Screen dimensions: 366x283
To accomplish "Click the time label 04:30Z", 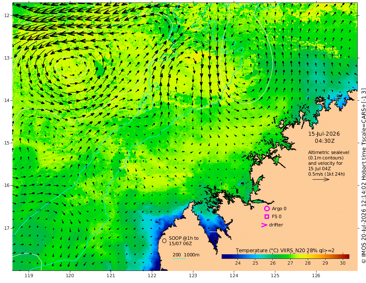I will click(325, 141).
